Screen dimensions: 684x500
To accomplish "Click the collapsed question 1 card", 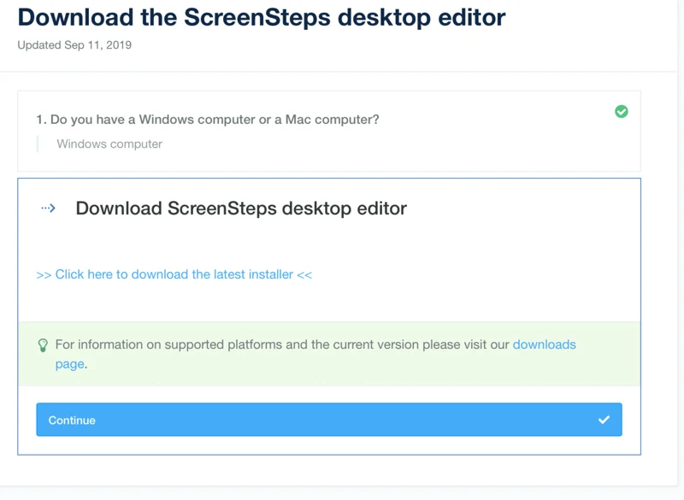I will coord(329,132).
